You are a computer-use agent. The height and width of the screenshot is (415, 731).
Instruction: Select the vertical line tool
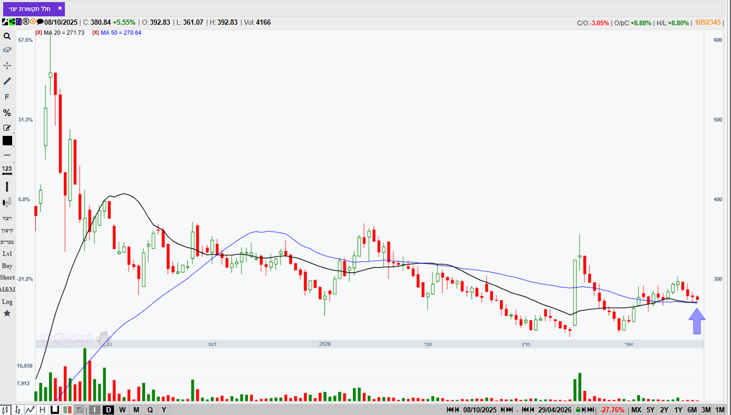click(x=7, y=186)
